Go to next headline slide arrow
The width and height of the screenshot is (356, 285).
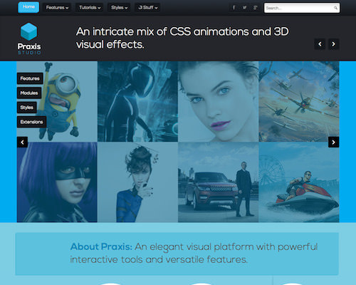click(x=333, y=44)
